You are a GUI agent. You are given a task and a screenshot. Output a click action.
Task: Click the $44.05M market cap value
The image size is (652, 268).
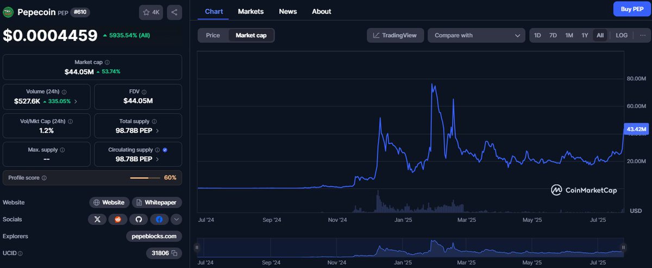(79, 71)
